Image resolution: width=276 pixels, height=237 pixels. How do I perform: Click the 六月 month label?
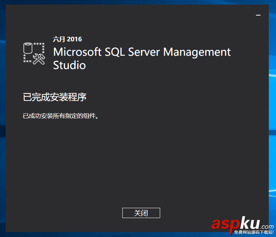point(59,39)
